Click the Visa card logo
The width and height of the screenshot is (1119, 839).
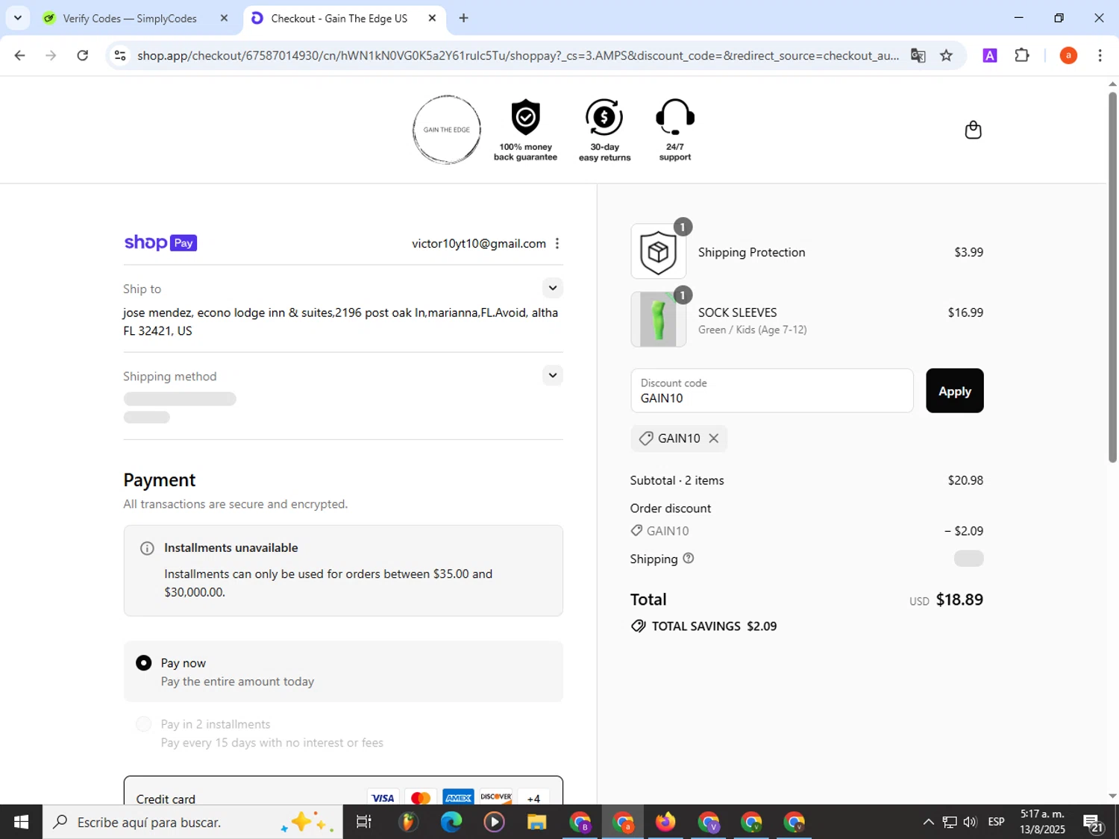pos(383,798)
